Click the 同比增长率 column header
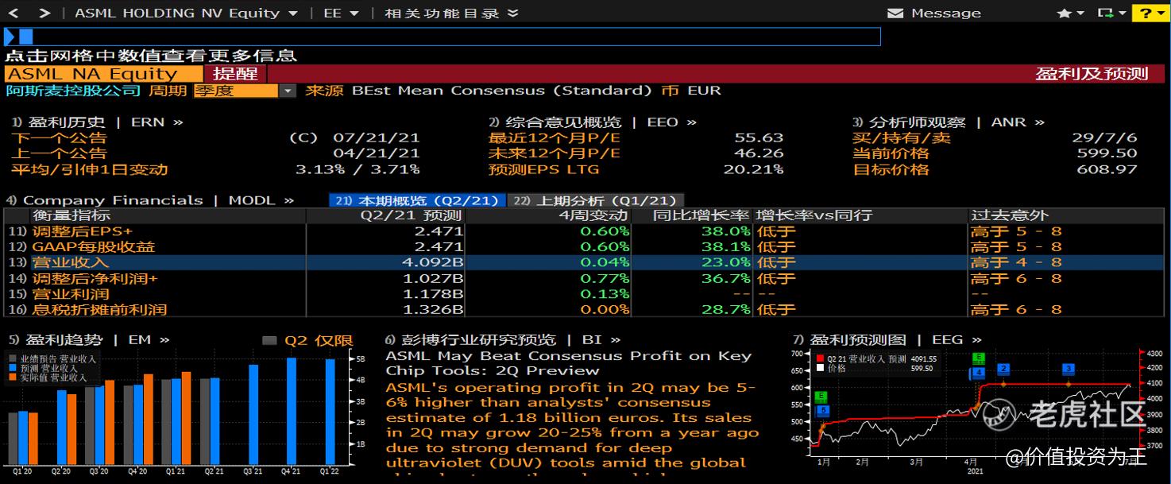Image resolution: width=1171 pixels, height=484 pixels. click(x=701, y=215)
